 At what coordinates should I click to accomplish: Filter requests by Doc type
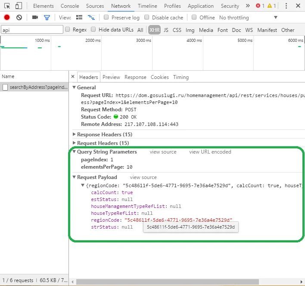tap(237, 30)
